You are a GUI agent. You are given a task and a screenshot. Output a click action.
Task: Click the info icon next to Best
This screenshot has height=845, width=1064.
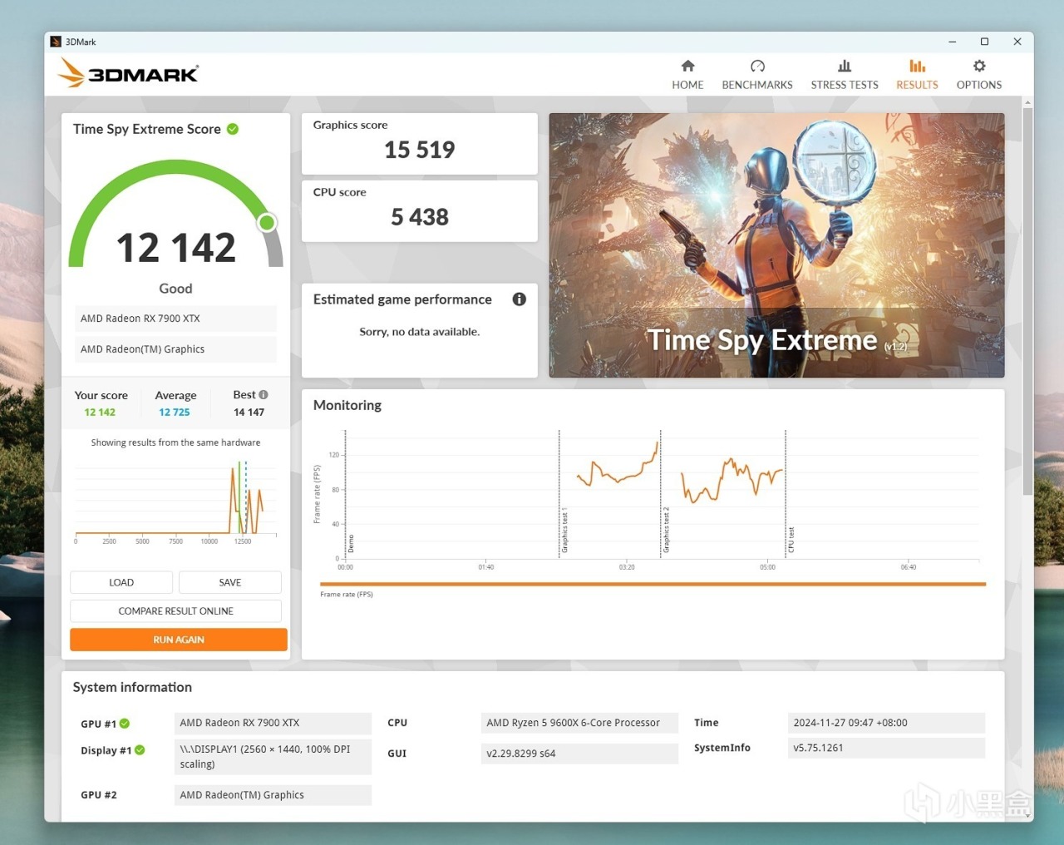click(x=264, y=394)
